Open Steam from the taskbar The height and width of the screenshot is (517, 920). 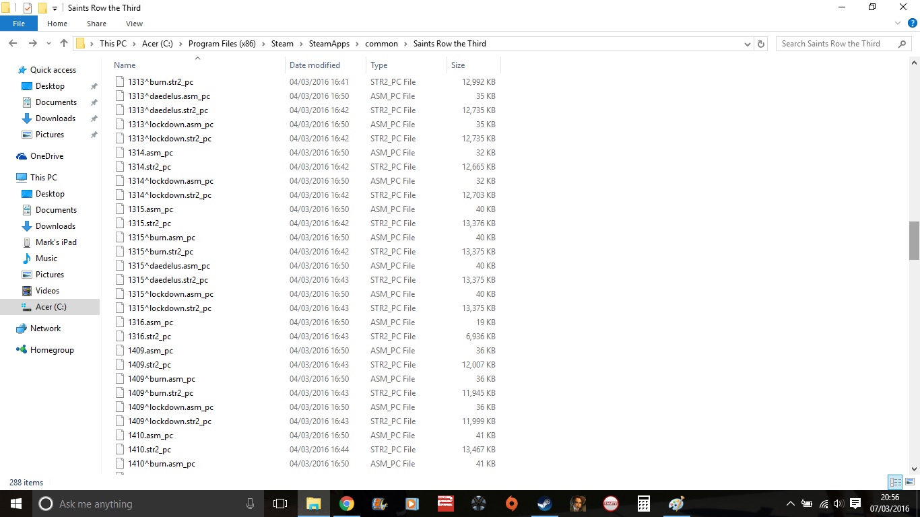point(544,504)
